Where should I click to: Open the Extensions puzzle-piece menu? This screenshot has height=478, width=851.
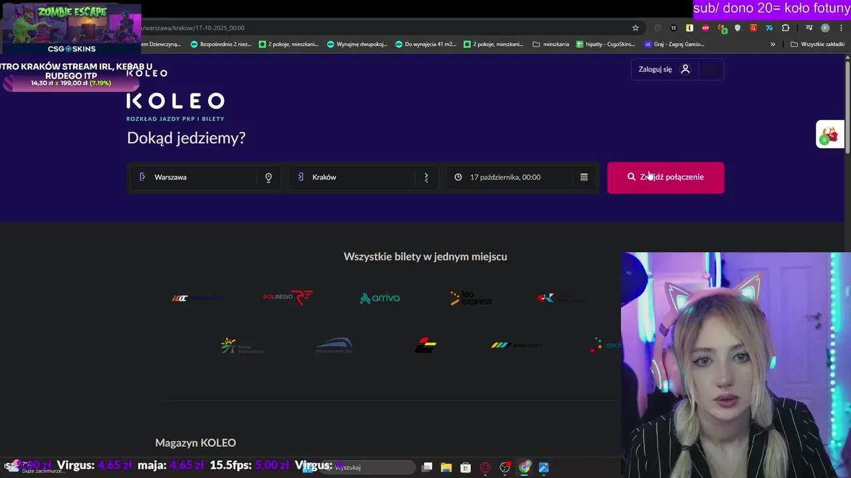[x=785, y=28]
